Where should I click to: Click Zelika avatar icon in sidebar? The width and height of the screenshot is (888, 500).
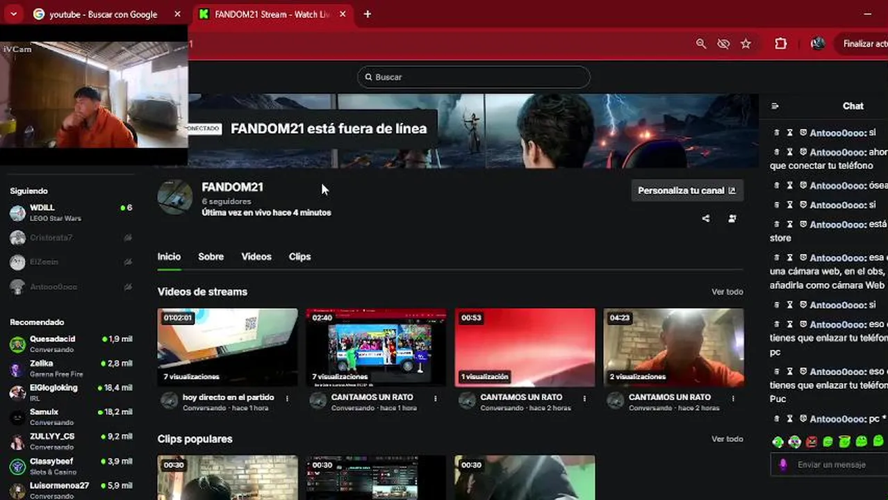[x=17, y=369]
